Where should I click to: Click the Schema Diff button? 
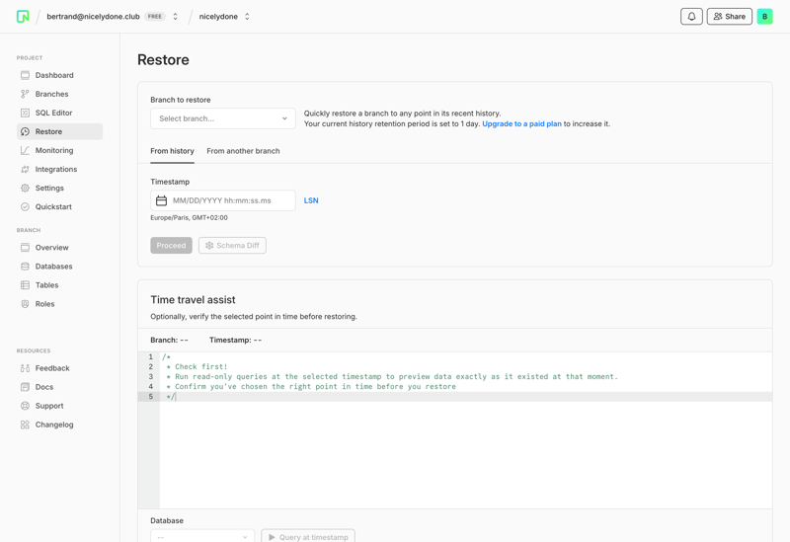(232, 245)
